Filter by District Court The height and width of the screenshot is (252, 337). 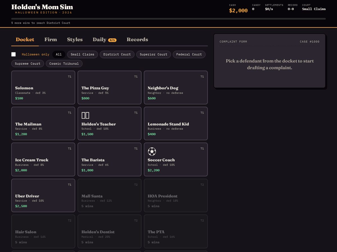pos(117,54)
